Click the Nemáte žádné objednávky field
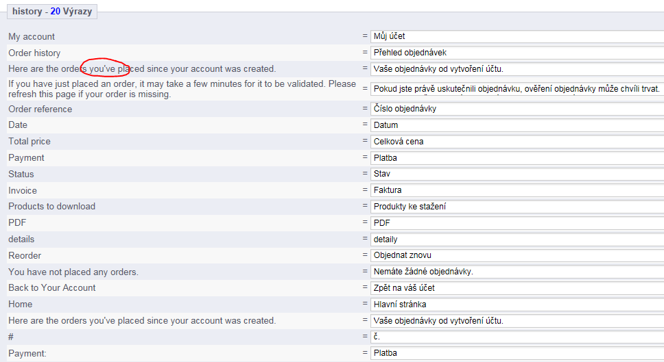This screenshot has width=664, height=362. click(x=516, y=272)
